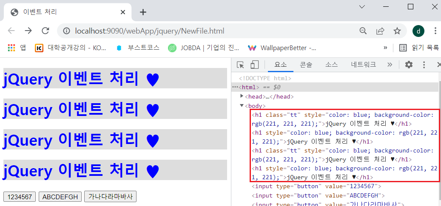
Task: Select the <html> element row
Action: coord(335,87)
